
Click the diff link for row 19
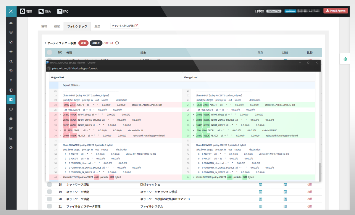[x=309, y=192]
